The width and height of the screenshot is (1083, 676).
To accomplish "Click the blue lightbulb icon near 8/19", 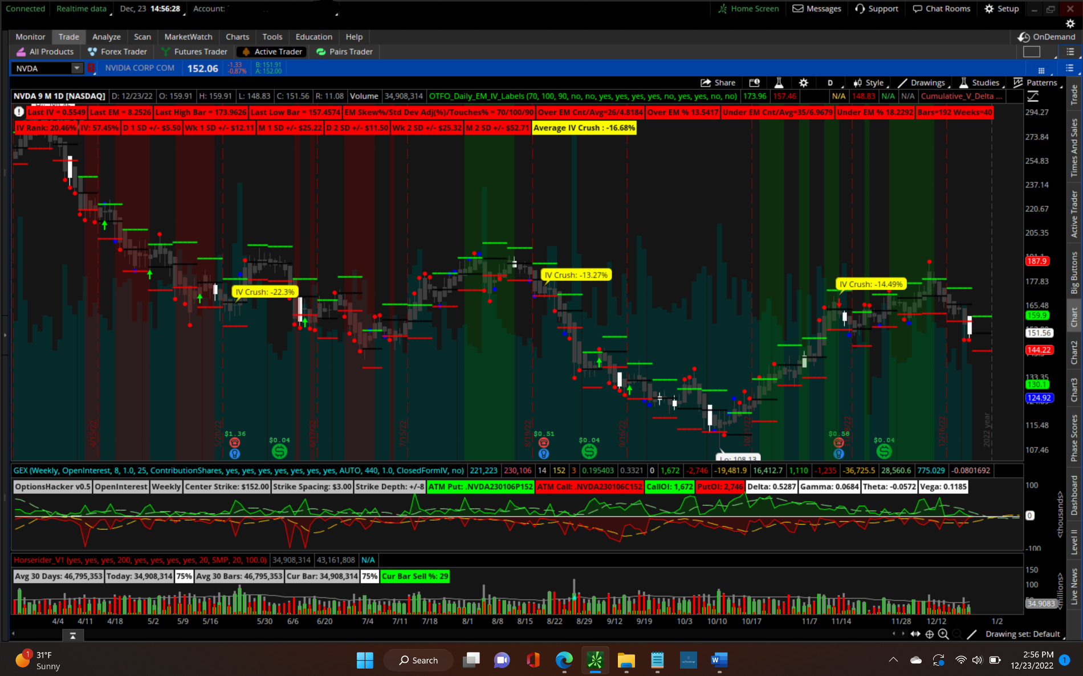I will pos(544,454).
